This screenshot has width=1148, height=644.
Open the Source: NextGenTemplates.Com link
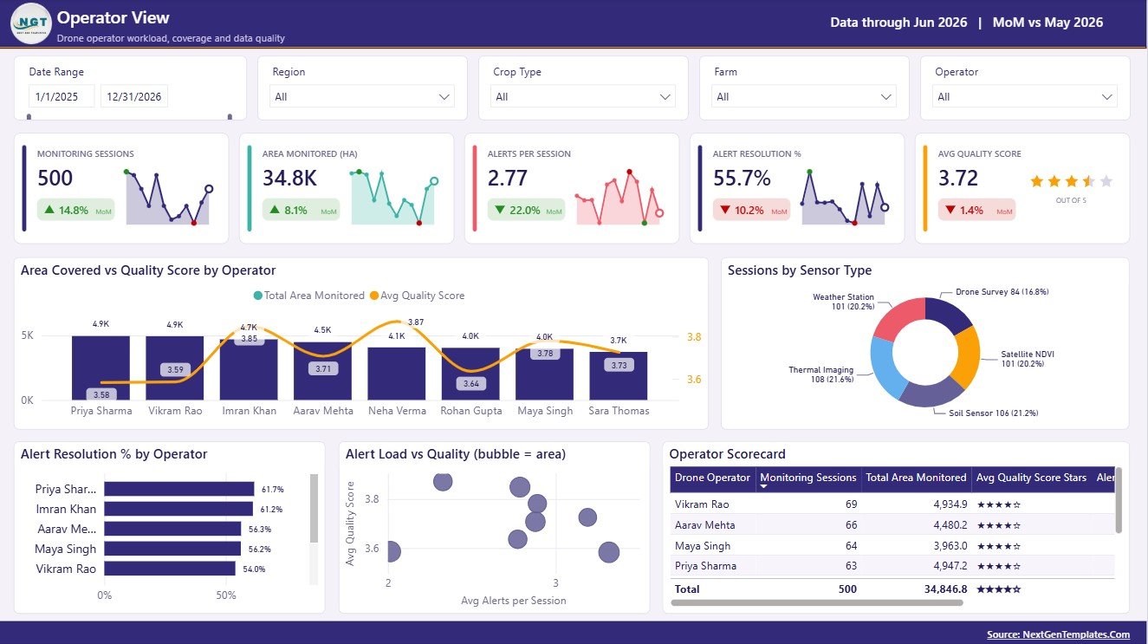[1059, 634]
